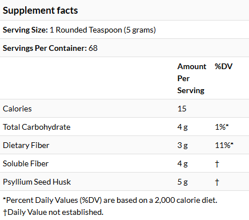
Task: Click the 1 Rounded Teaspoon text
Action: click(86, 30)
